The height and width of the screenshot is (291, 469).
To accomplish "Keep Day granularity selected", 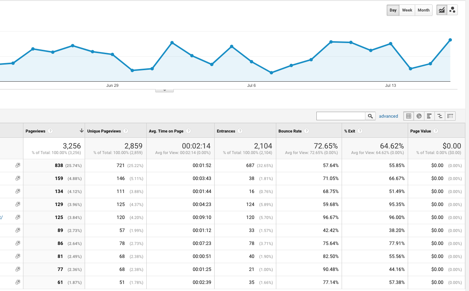I will point(393,10).
